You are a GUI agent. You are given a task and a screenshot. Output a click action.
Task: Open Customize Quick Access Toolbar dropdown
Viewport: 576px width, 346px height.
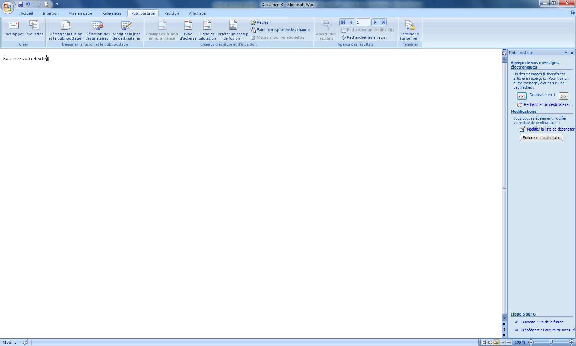pyautogui.click(x=57, y=4)
